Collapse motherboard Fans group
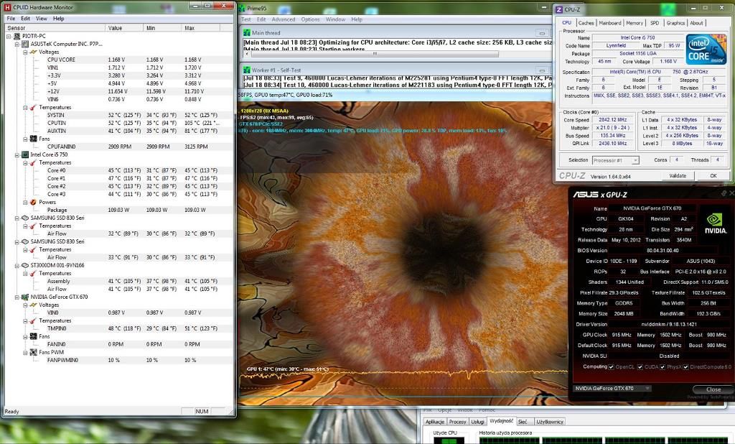Image resolution: width=735 pixels, height=444 pixels. (25, 139)
